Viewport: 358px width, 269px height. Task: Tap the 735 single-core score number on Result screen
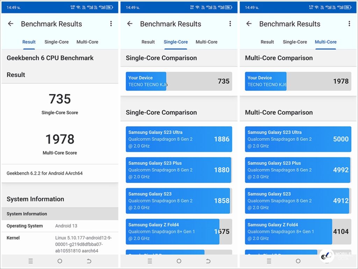point(60,99)
